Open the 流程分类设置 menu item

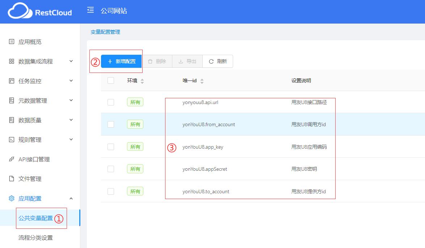35,238
